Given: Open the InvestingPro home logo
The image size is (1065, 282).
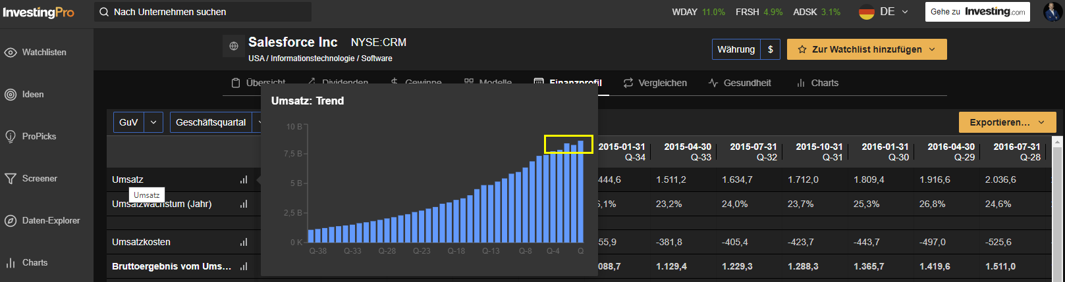Looking at the screenshot, I should [x=38, y=12].
